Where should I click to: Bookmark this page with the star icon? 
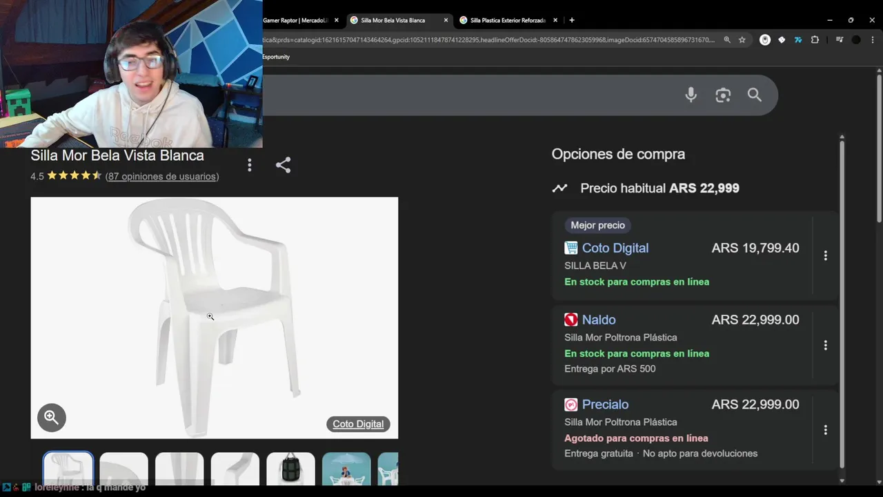tap(742, 40)
